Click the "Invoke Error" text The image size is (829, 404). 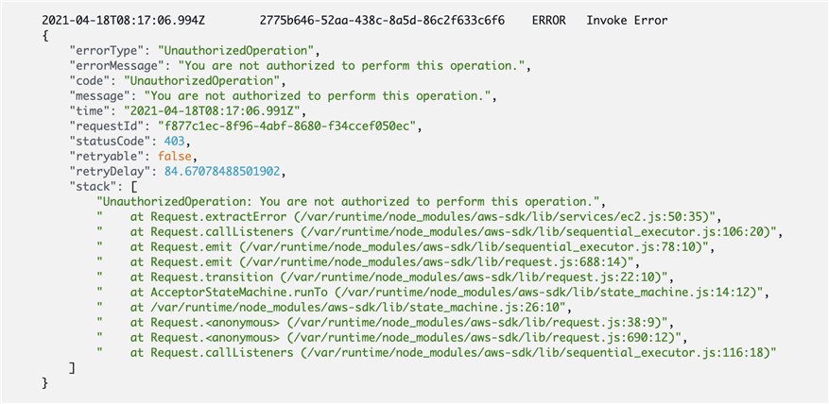click(x=625, y=19)
